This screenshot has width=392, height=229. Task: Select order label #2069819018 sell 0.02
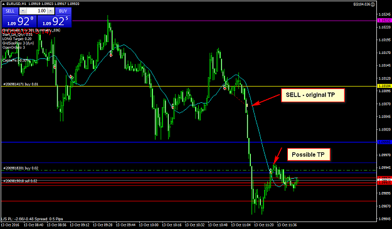20,181
